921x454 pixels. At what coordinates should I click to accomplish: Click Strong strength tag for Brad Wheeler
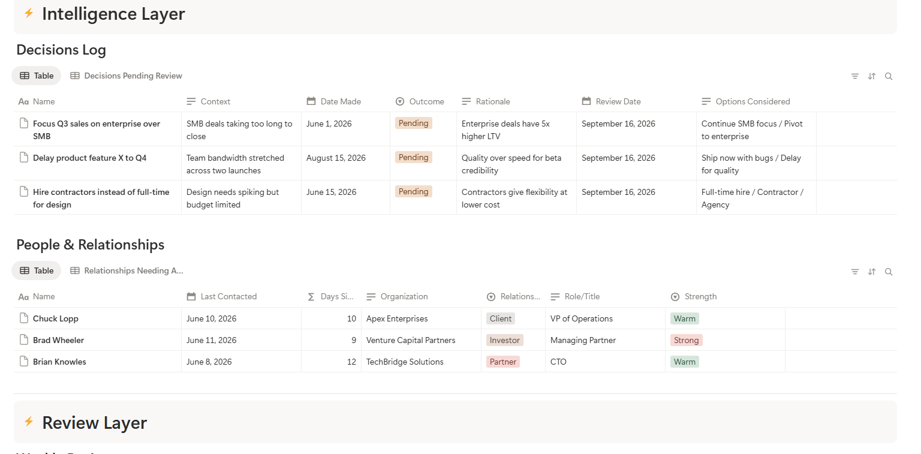tap(687, 340)
